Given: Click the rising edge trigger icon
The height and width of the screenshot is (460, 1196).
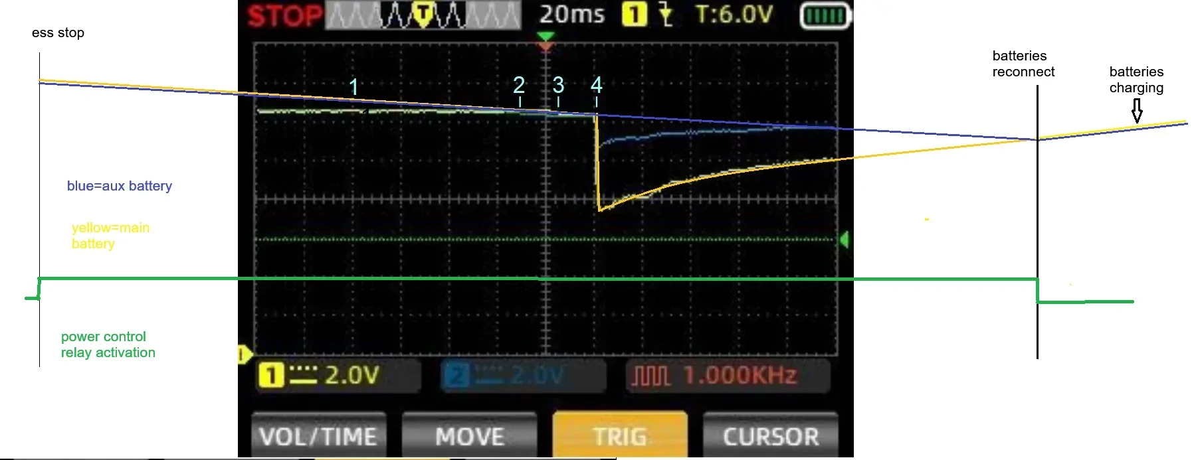Looking at the screenshot, I should coord(666,14).
